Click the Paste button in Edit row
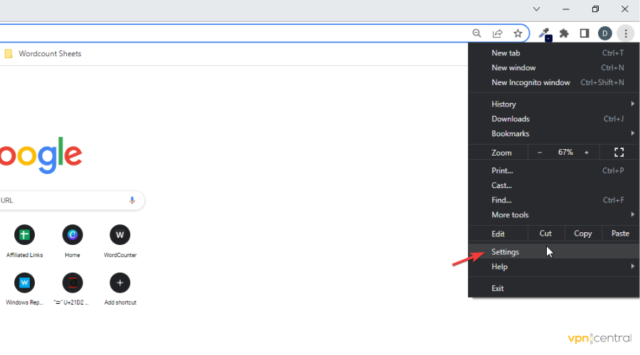 pos(620,234)
